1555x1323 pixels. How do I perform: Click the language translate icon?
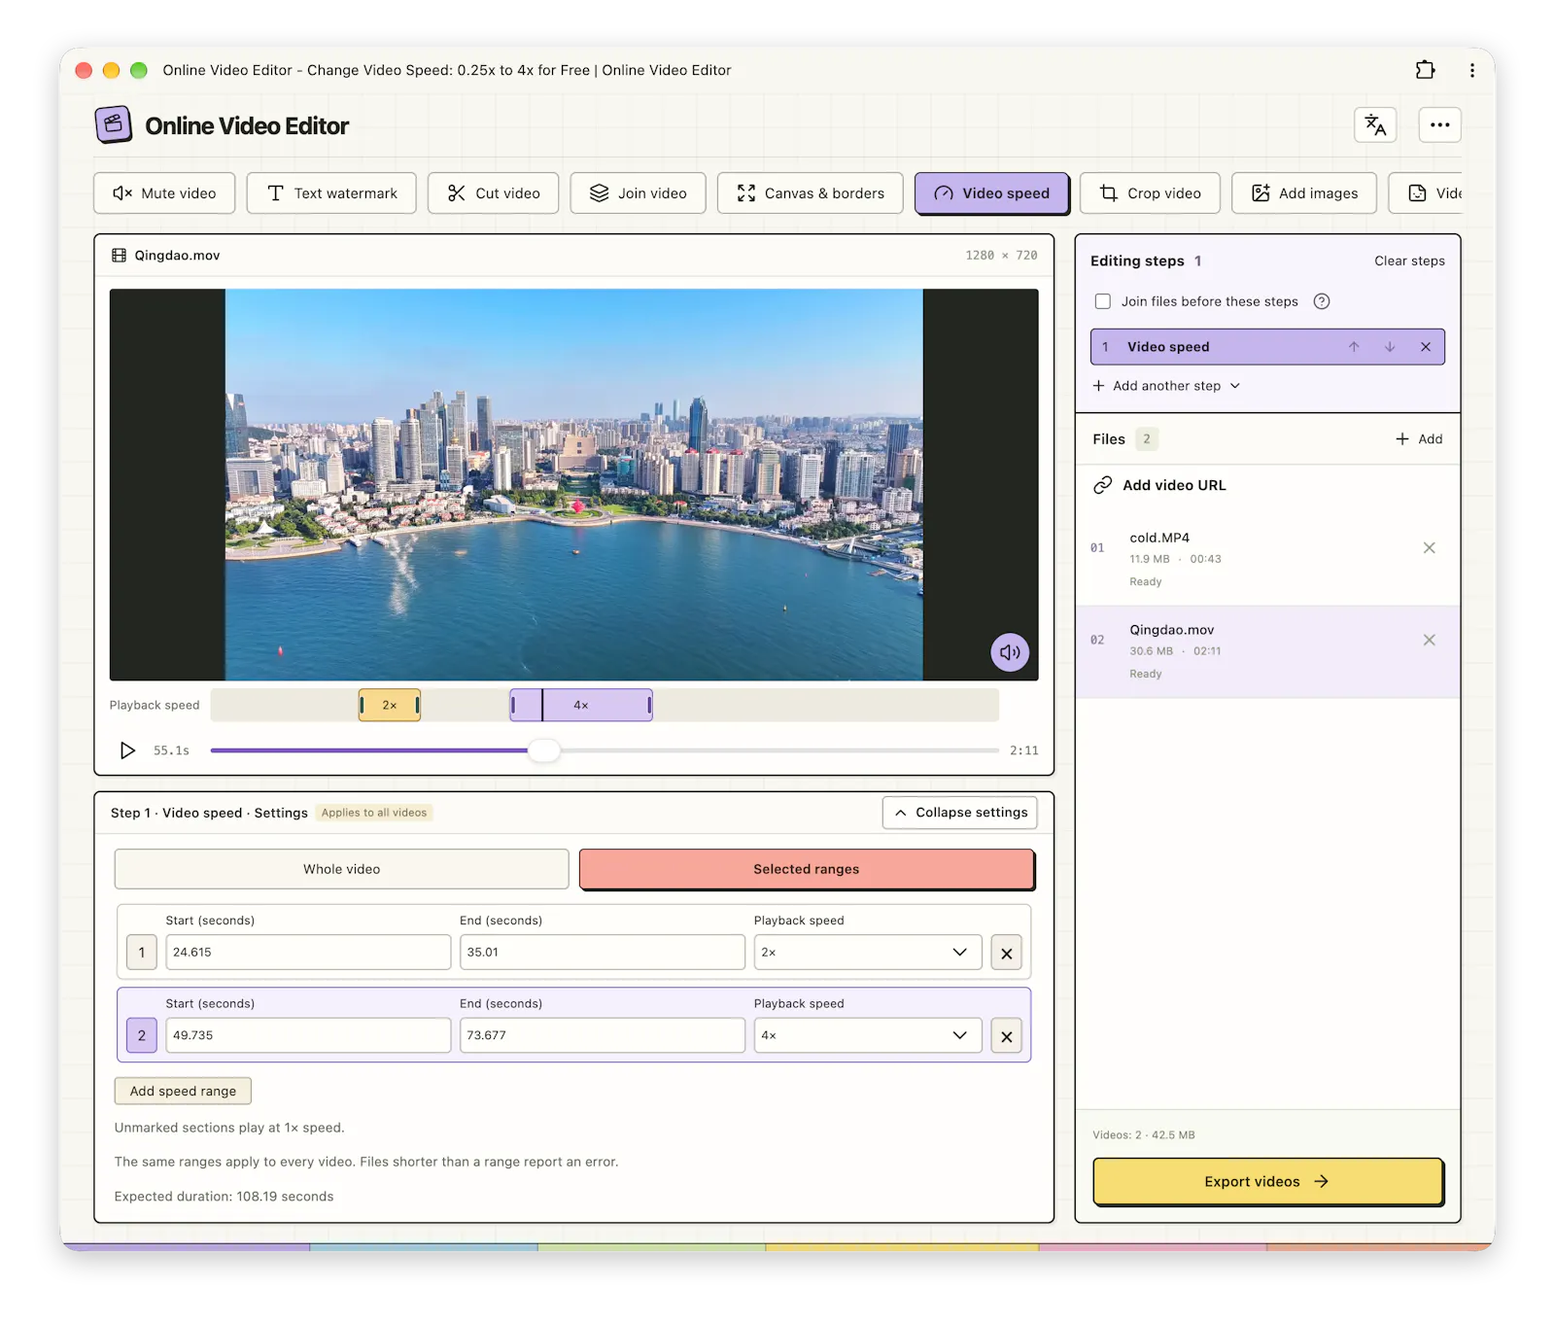coord(1375,124)
